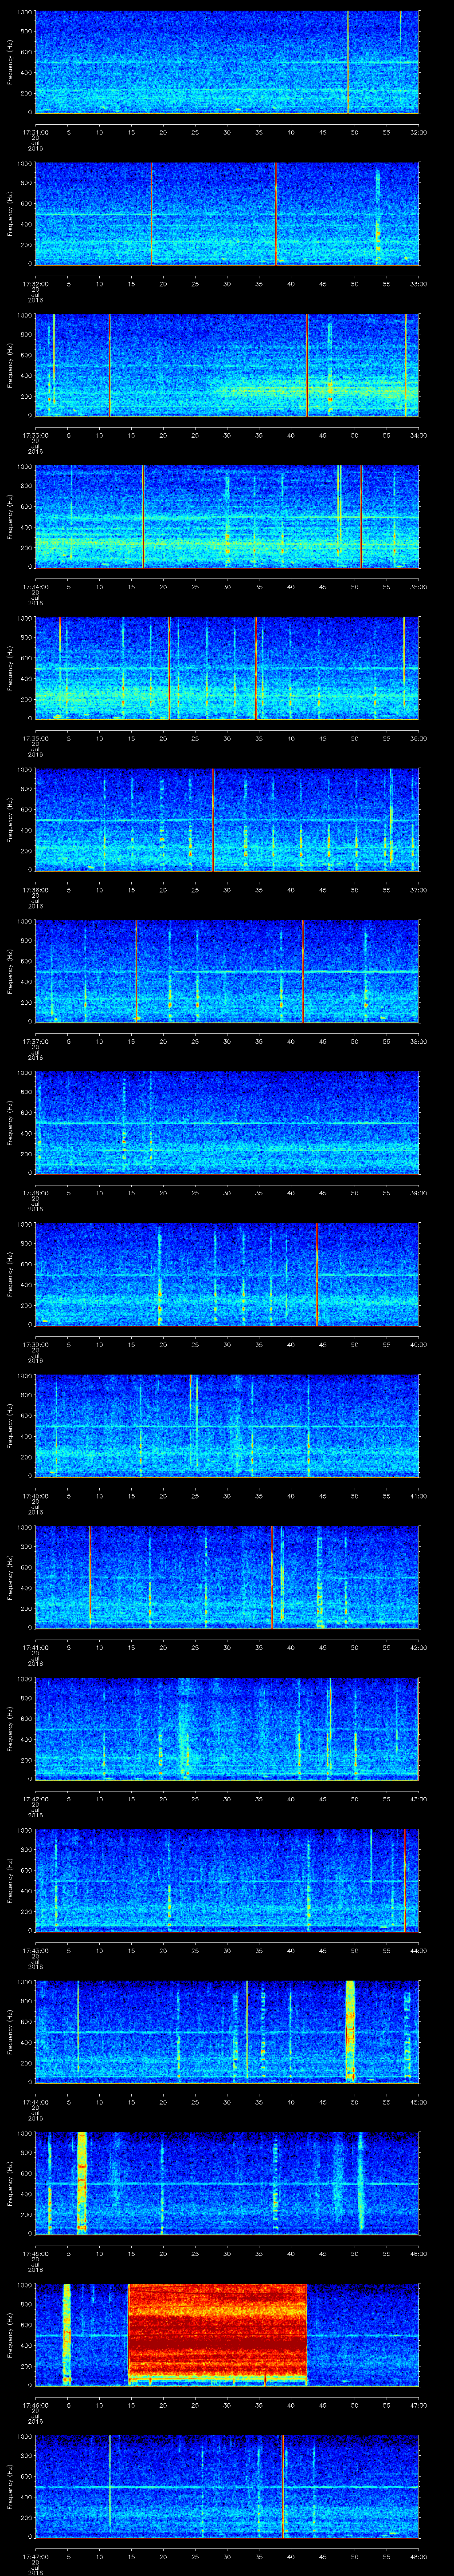The height and width of the screenshot is (2576, 454).
Task: Click the start-time label 17:46:00
Action: coord(35,2404)
